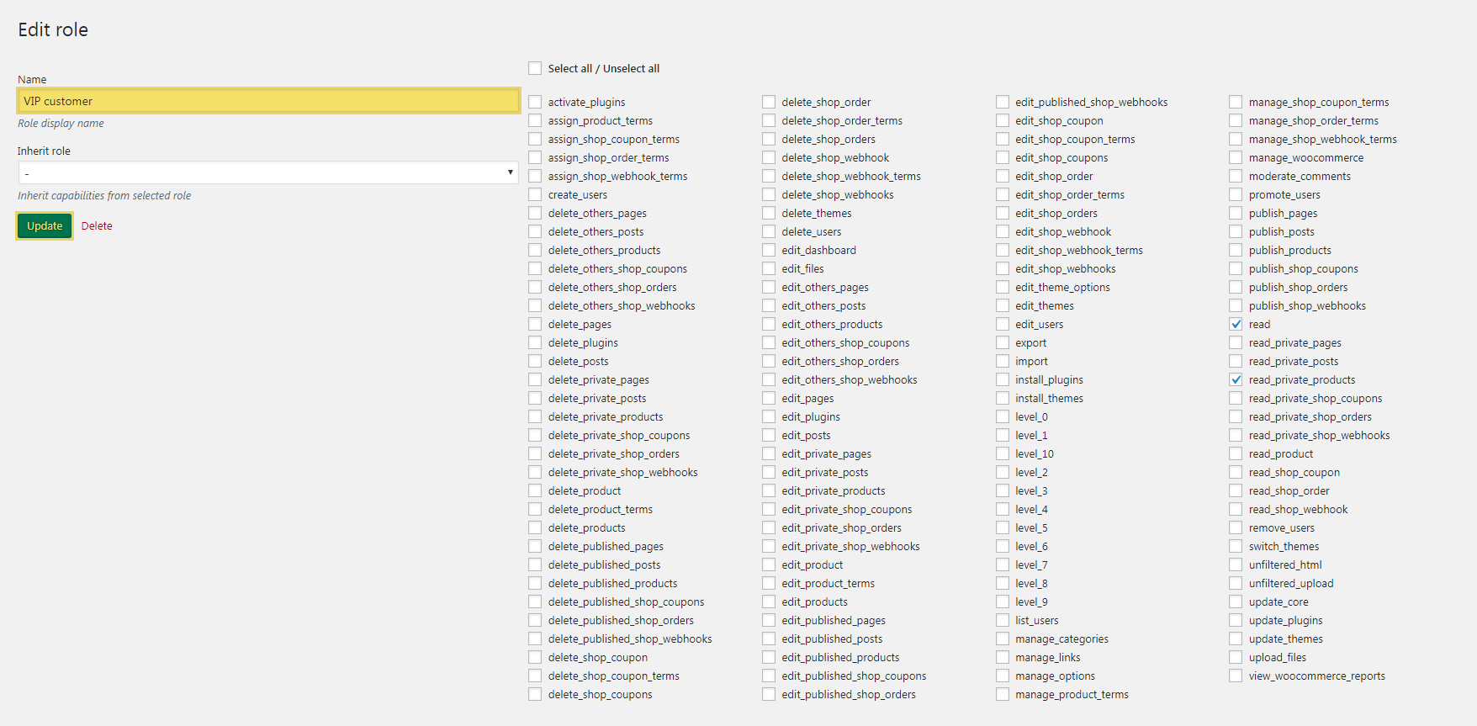Screen dimensions: 1477x726
Task: Tick the manage_woocommerce checkbox
Action: pyautogui.click(x=1236, y=157)
